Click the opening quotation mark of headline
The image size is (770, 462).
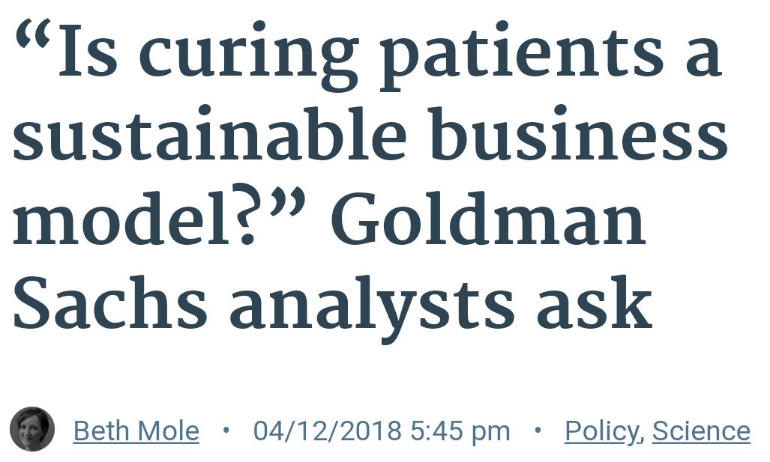pyautogui.click(x=33, y=37)
